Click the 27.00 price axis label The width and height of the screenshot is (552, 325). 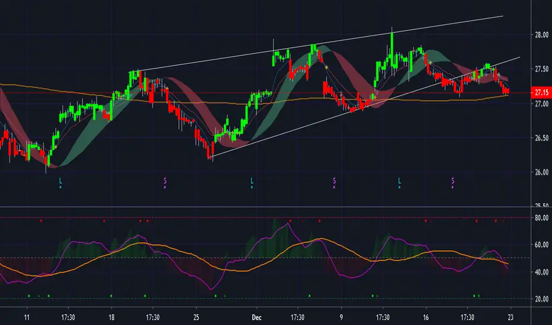(x=541, y=104)
